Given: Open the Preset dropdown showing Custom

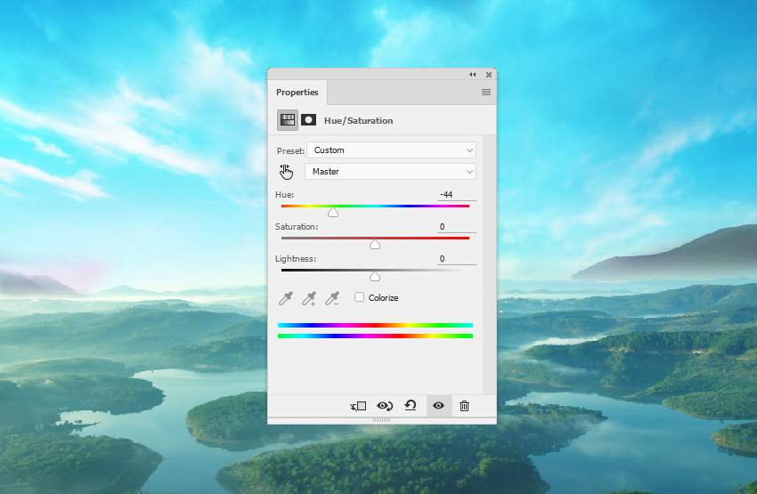Looking at the screenshot, I should [391, 150].
